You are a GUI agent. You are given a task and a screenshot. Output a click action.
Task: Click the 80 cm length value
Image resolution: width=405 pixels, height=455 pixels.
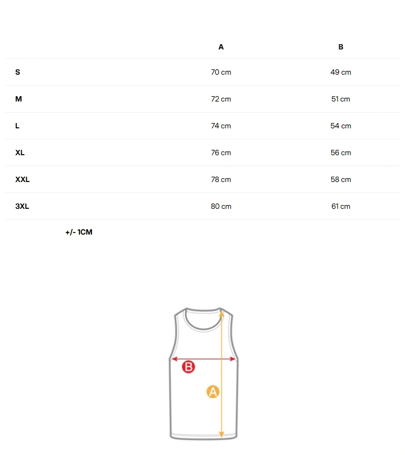(x=221, y=206)
